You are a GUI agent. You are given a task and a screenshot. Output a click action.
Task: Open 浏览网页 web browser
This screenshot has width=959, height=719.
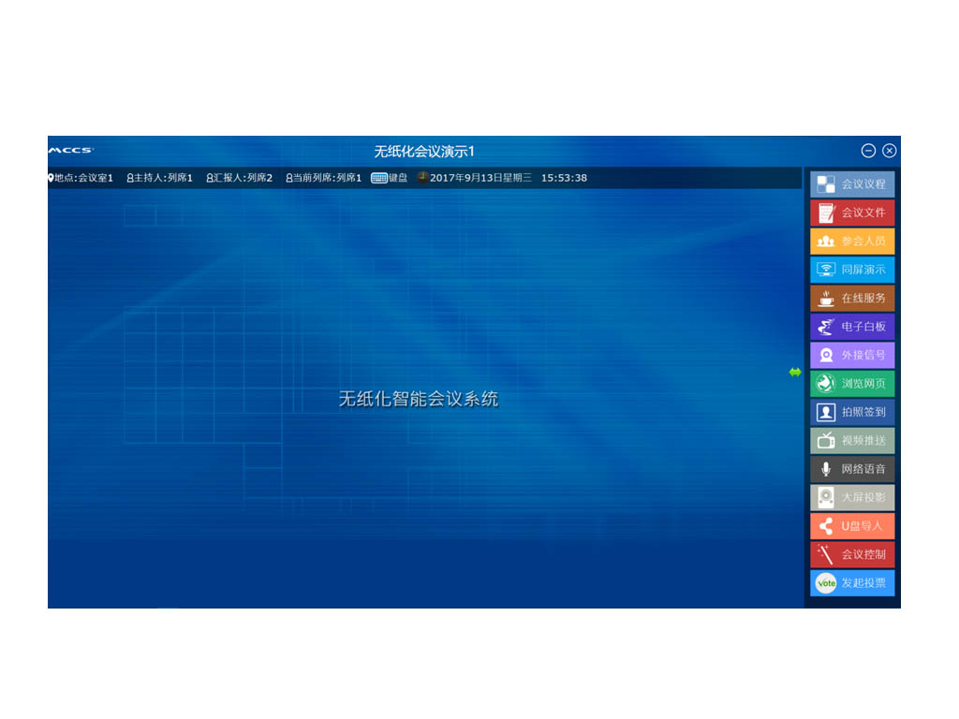[x=852, y=384]
